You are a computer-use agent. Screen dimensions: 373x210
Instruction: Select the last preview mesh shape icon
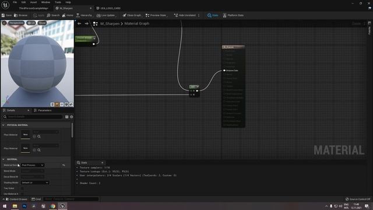pyautogui.click(x=71, y=104)
